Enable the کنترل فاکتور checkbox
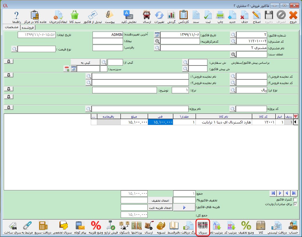Image resolution: width=302 pixels, height=237 pixels. click(x=295, y=200)
